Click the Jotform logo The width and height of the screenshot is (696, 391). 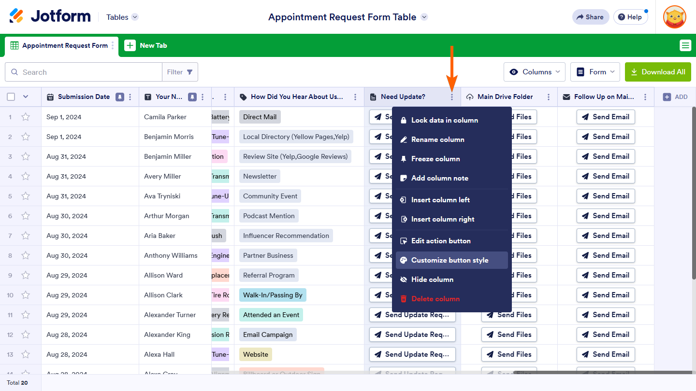pyautogui.click(x=50, y=16)
